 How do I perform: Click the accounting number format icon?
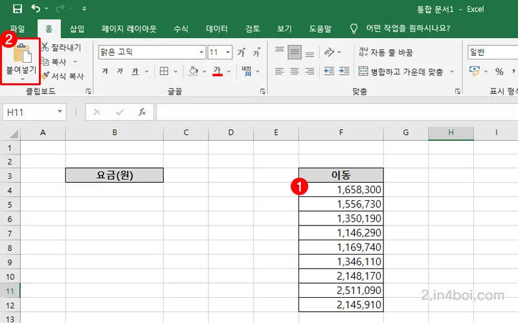(475, 71)
